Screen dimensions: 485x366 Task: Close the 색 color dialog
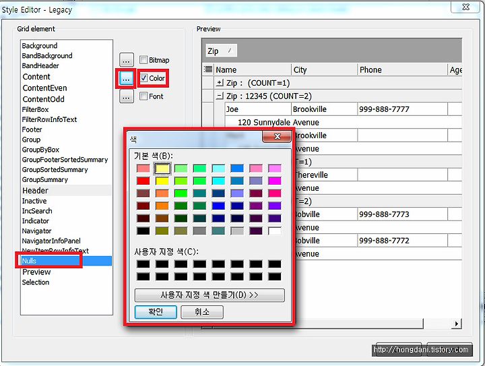[x=277, y=136]
